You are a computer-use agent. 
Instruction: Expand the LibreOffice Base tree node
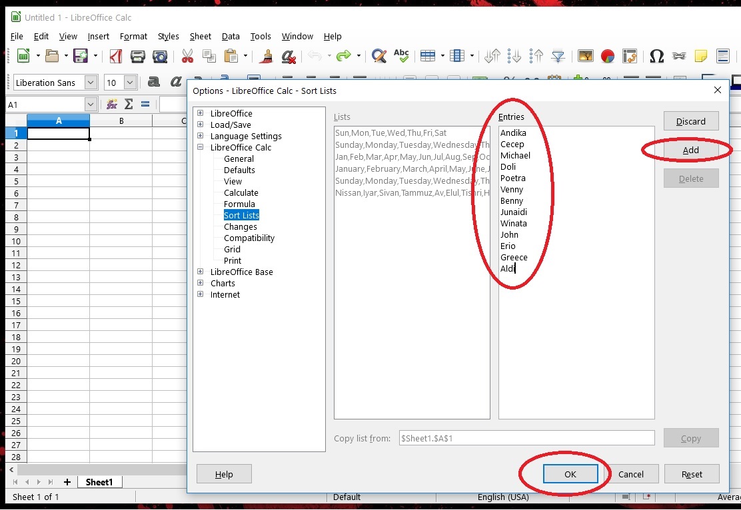[201, 272]
